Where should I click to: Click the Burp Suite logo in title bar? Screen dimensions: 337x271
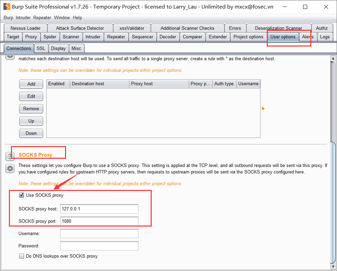(x=7, y=7)
